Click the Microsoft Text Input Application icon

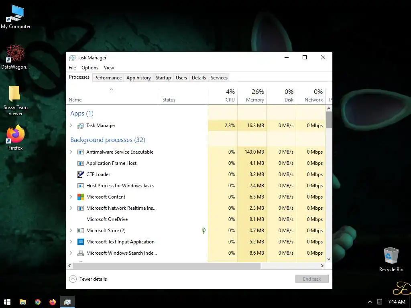coord(80,242)
